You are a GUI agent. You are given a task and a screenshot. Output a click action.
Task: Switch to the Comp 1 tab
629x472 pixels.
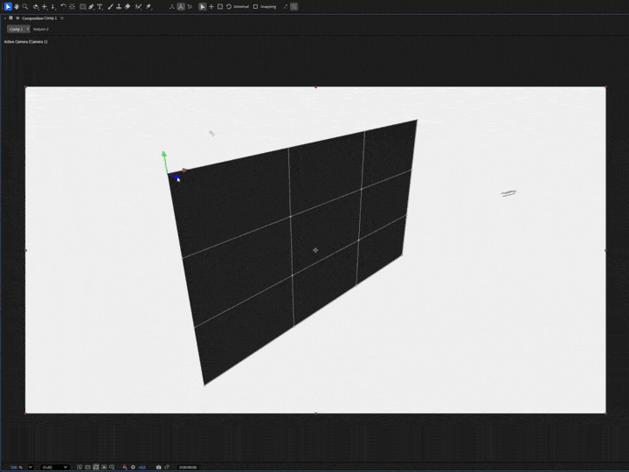click(16, 29)
